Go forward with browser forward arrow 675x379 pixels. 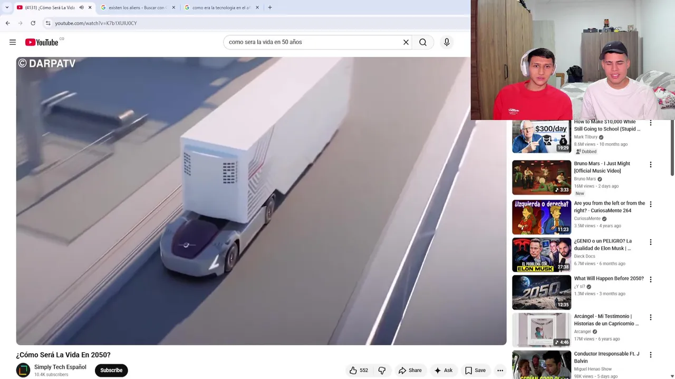coord(20,23)
